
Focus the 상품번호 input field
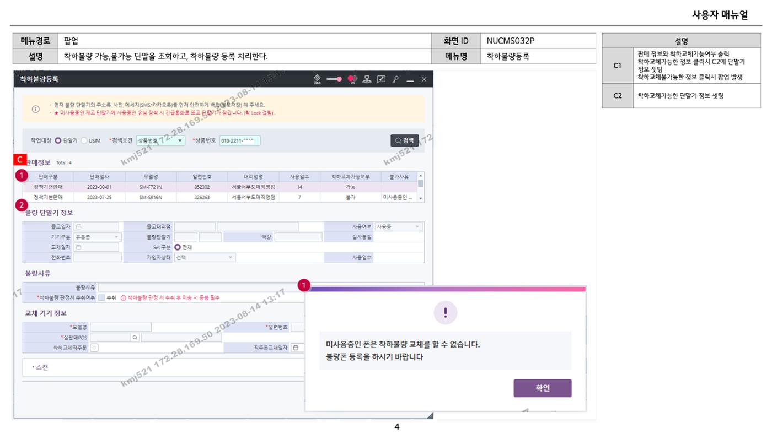pos(240,140)
